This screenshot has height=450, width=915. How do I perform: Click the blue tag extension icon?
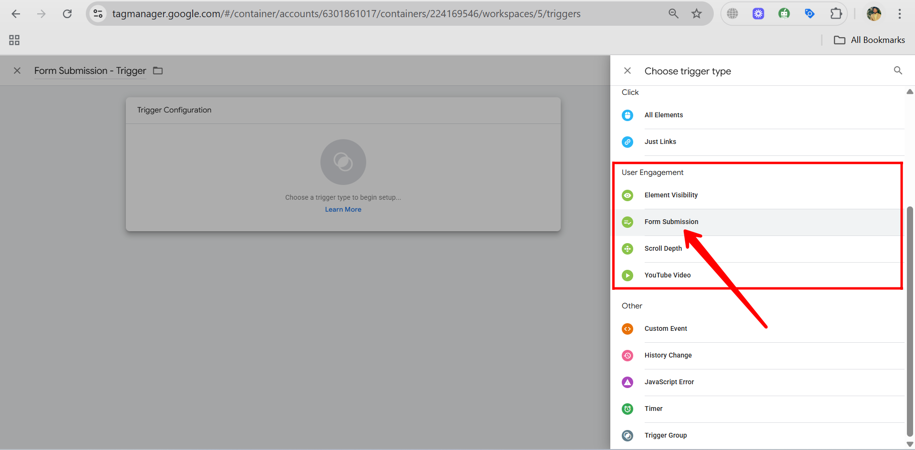(810, 14)
